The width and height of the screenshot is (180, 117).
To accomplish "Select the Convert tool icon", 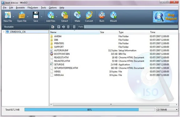I will pos(89,15).
